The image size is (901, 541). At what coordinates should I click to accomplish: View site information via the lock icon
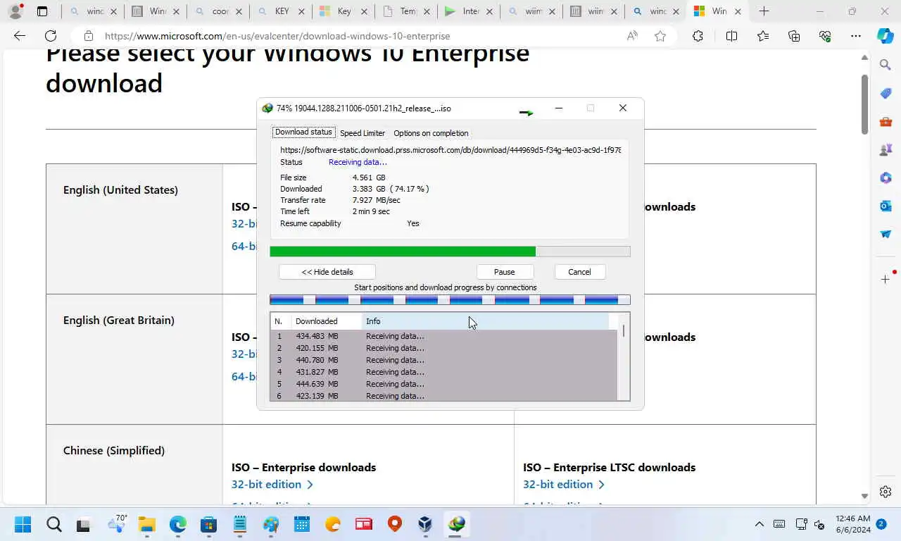88,36
